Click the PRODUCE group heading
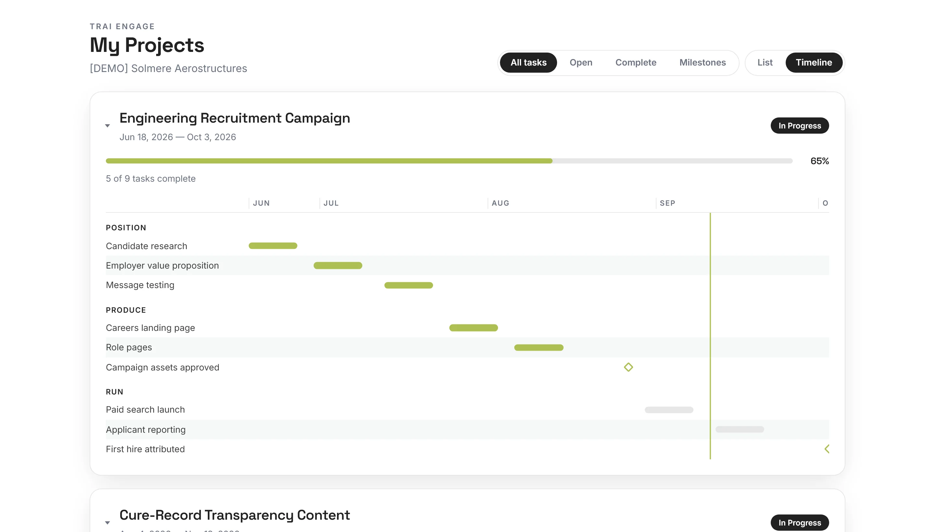 pos(126,310)
